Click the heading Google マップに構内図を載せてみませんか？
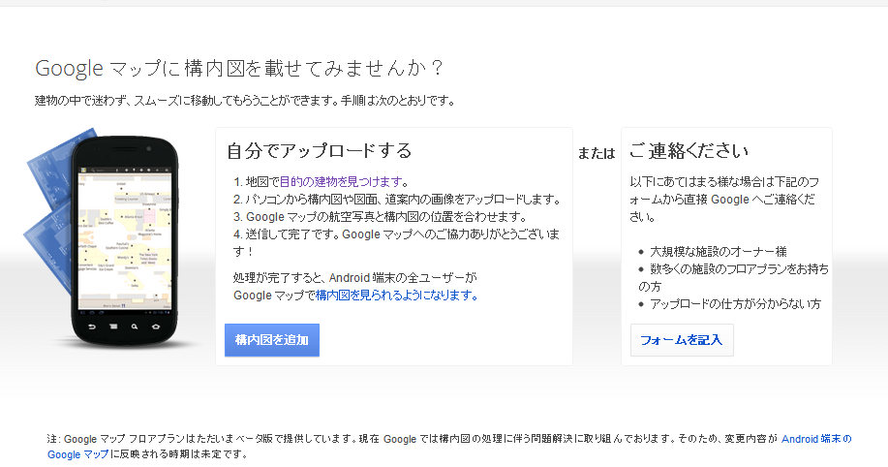 pyautogui.click(x=238, y=69)
